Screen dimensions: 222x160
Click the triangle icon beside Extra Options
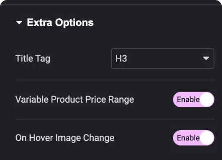[x=19, y=23]
